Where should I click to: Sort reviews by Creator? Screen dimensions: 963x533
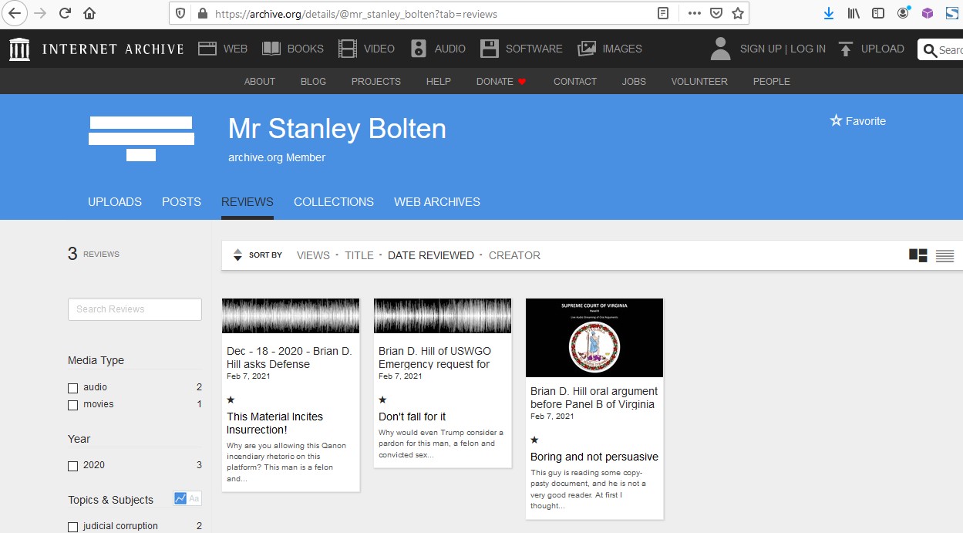(x=514, y=255)
